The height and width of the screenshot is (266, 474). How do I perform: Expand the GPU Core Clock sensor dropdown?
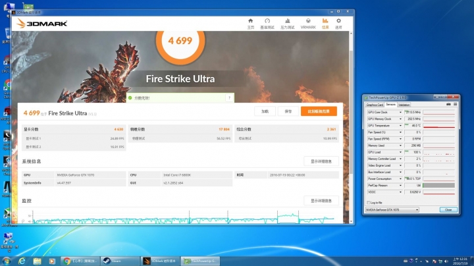[x=400, y=112]
